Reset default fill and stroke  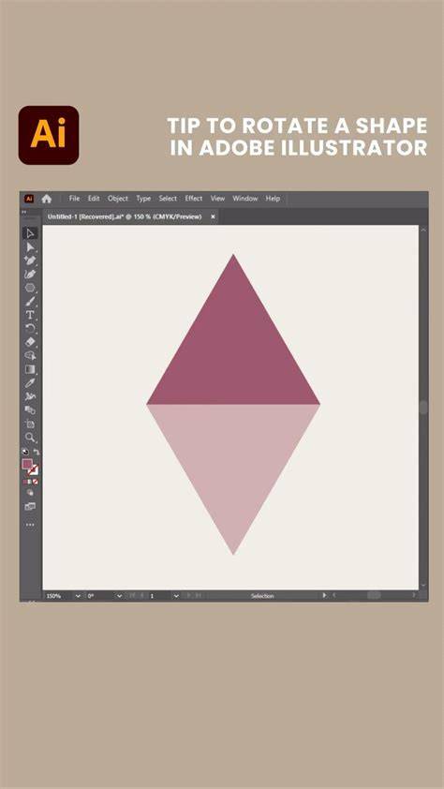pos(25,452)
